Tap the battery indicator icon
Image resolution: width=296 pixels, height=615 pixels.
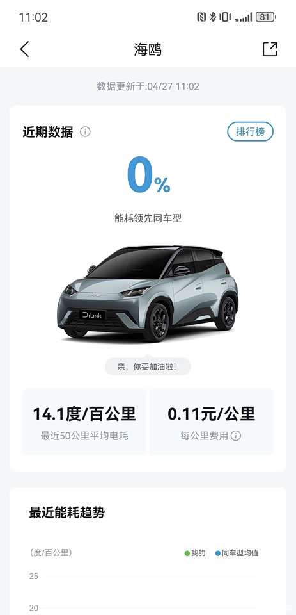point(266,17)
